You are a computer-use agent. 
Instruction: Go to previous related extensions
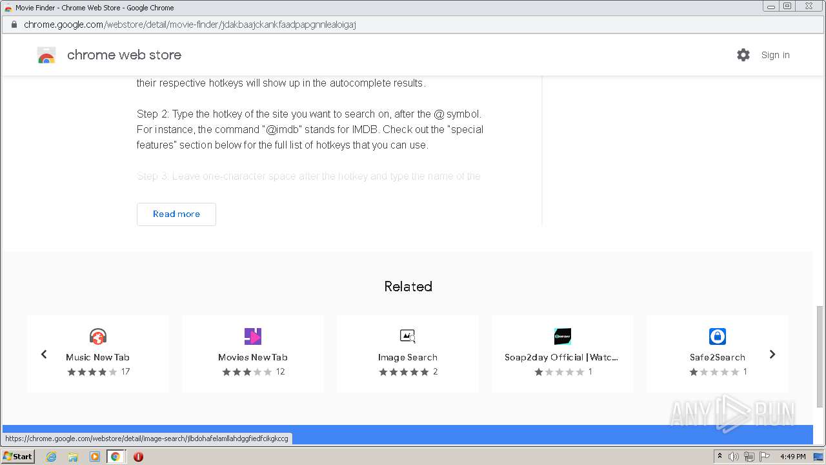click(x=44, y=354)
